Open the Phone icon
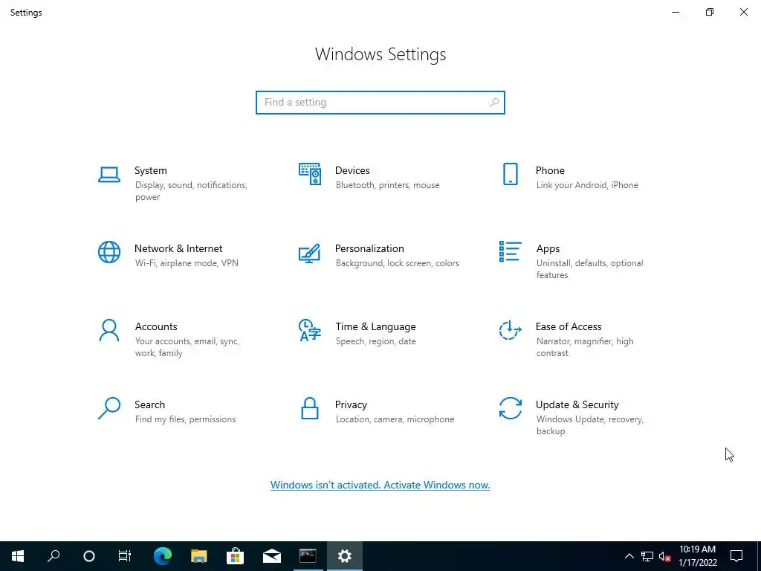The image size is (761, 571). coord(510,174)
